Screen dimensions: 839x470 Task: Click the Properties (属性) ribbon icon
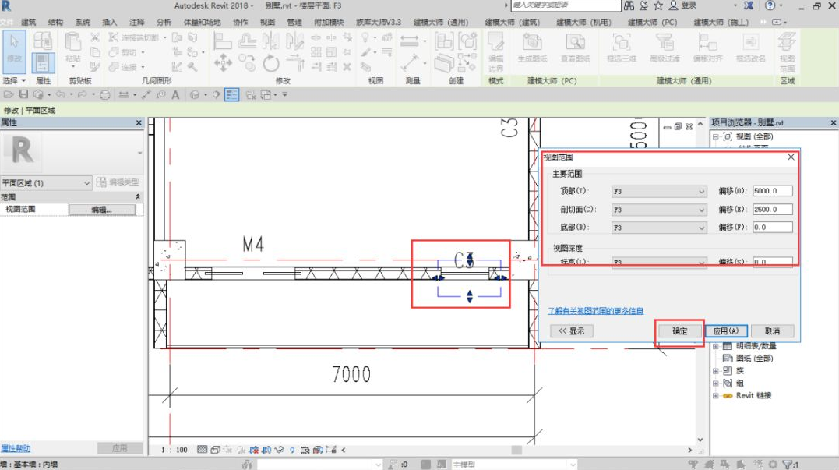(43, 62)
